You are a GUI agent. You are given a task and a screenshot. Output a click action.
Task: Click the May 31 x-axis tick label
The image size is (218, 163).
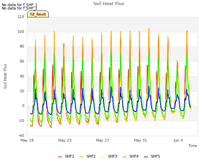pos(141,140)
